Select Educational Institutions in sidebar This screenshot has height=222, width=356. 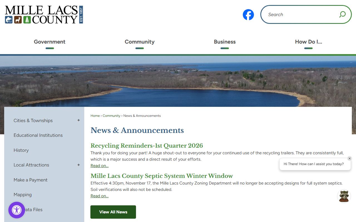point(38,135)
